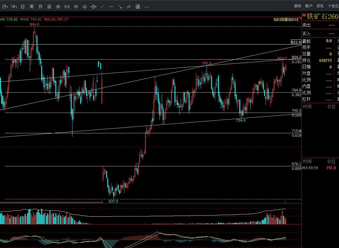This screenshot has width=339, height=248.
Task: Click the 0.382 Fibonacci level label
Action: pyautogui.click(x=297, y=95)
